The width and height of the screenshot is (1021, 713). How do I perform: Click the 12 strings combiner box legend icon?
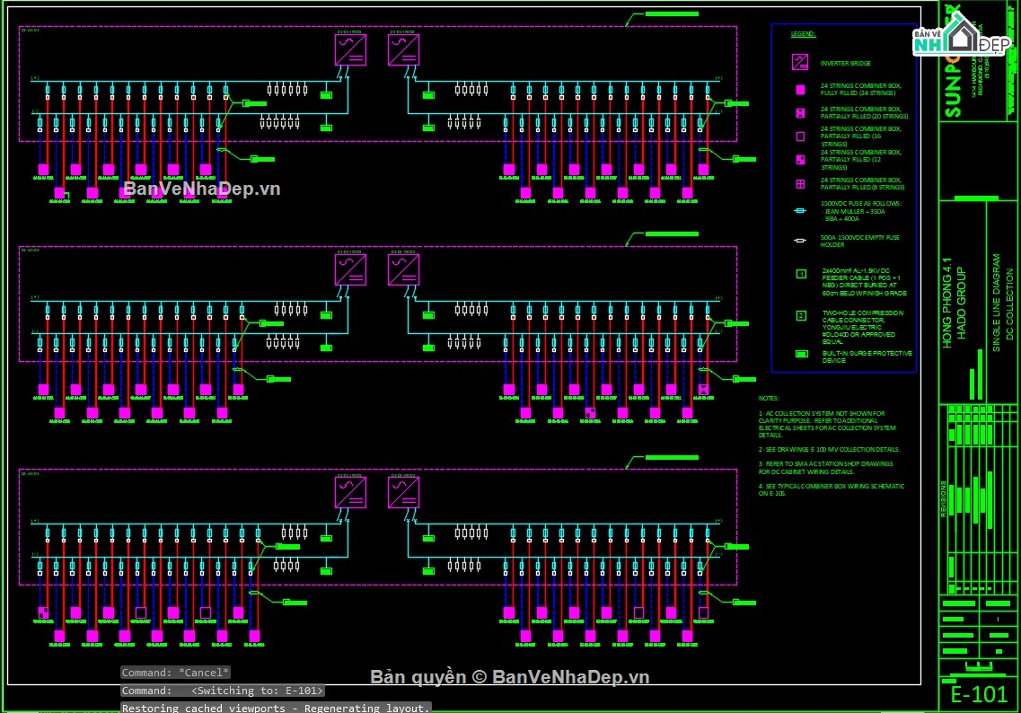pyautogui.click(x=799, y=160)
